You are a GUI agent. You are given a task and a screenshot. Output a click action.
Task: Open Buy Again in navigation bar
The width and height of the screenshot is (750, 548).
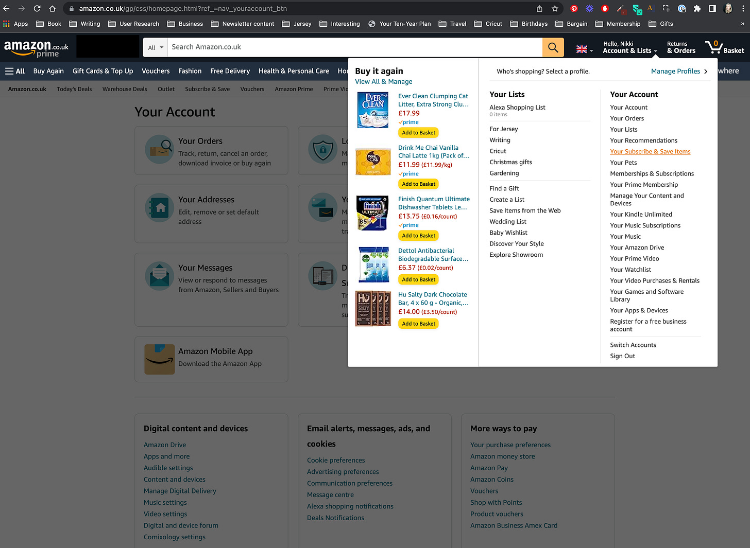(x=48, y=71)
